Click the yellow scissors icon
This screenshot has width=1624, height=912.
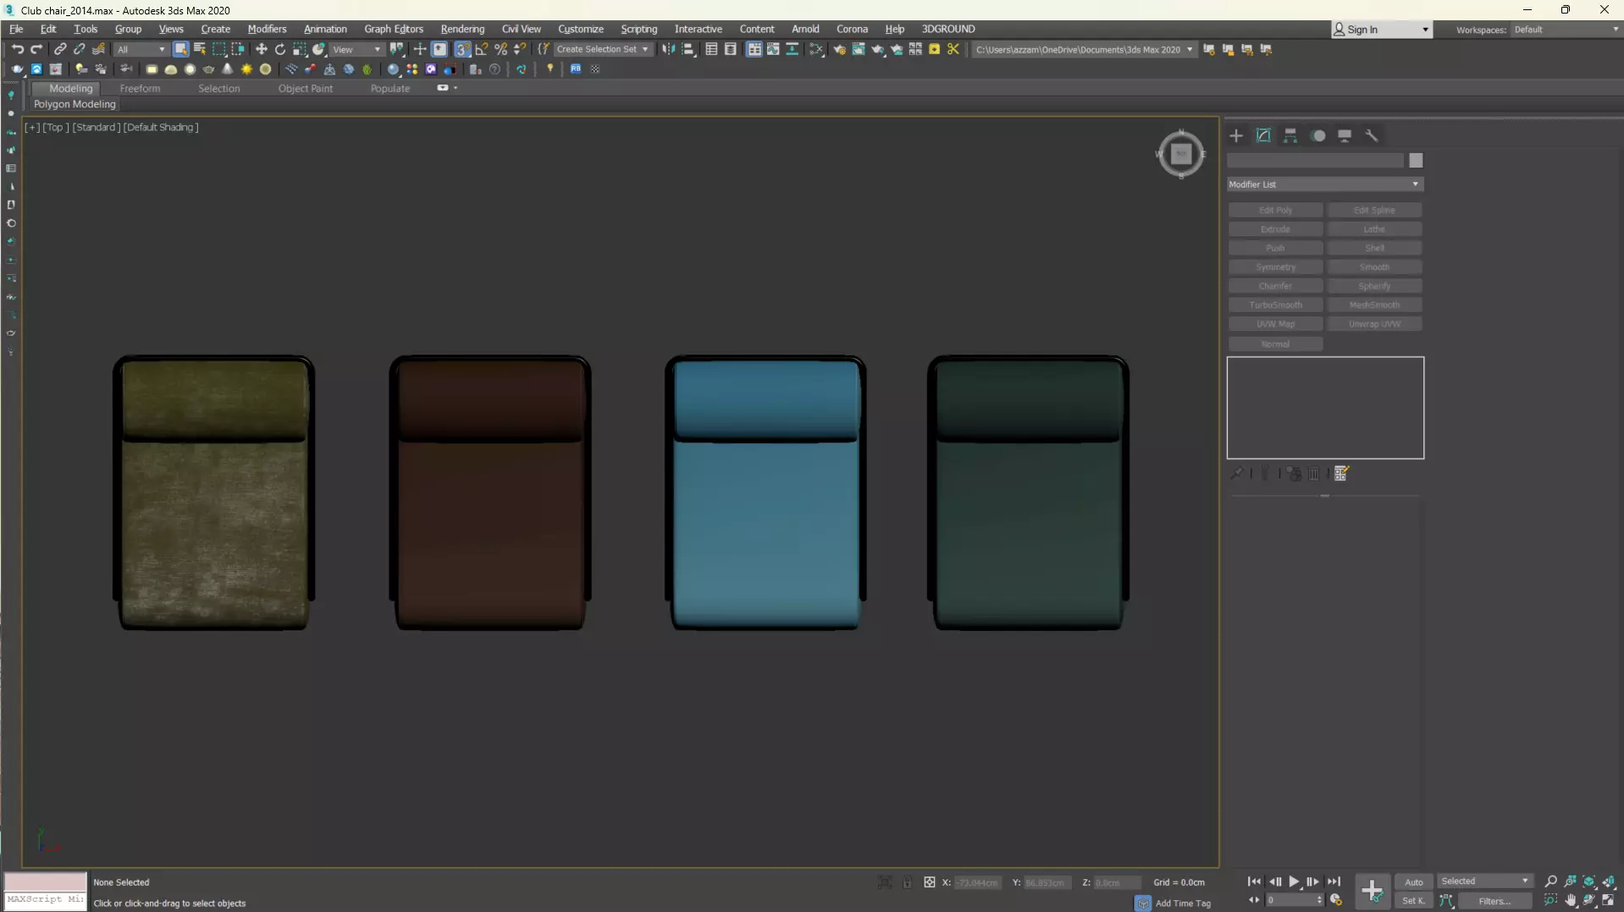click(x=953, y=49)
